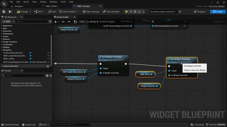Open the Asset menu
This screenshot has width=227, height=127.
tap(26, 2)
